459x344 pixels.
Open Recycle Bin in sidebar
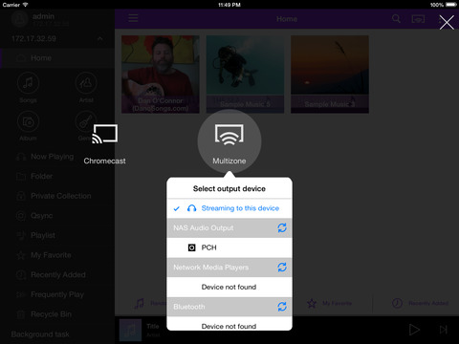[x=57, y=314]
